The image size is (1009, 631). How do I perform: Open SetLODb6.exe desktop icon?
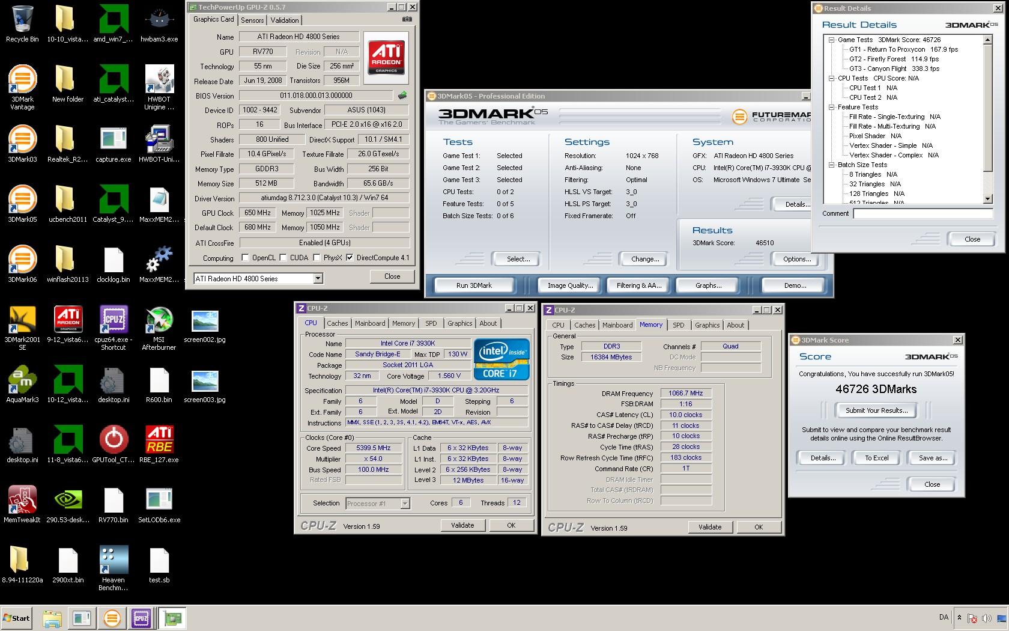point(159,504)
